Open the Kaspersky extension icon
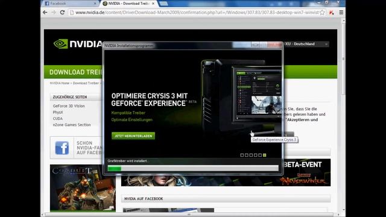 [x=332, y=13]
